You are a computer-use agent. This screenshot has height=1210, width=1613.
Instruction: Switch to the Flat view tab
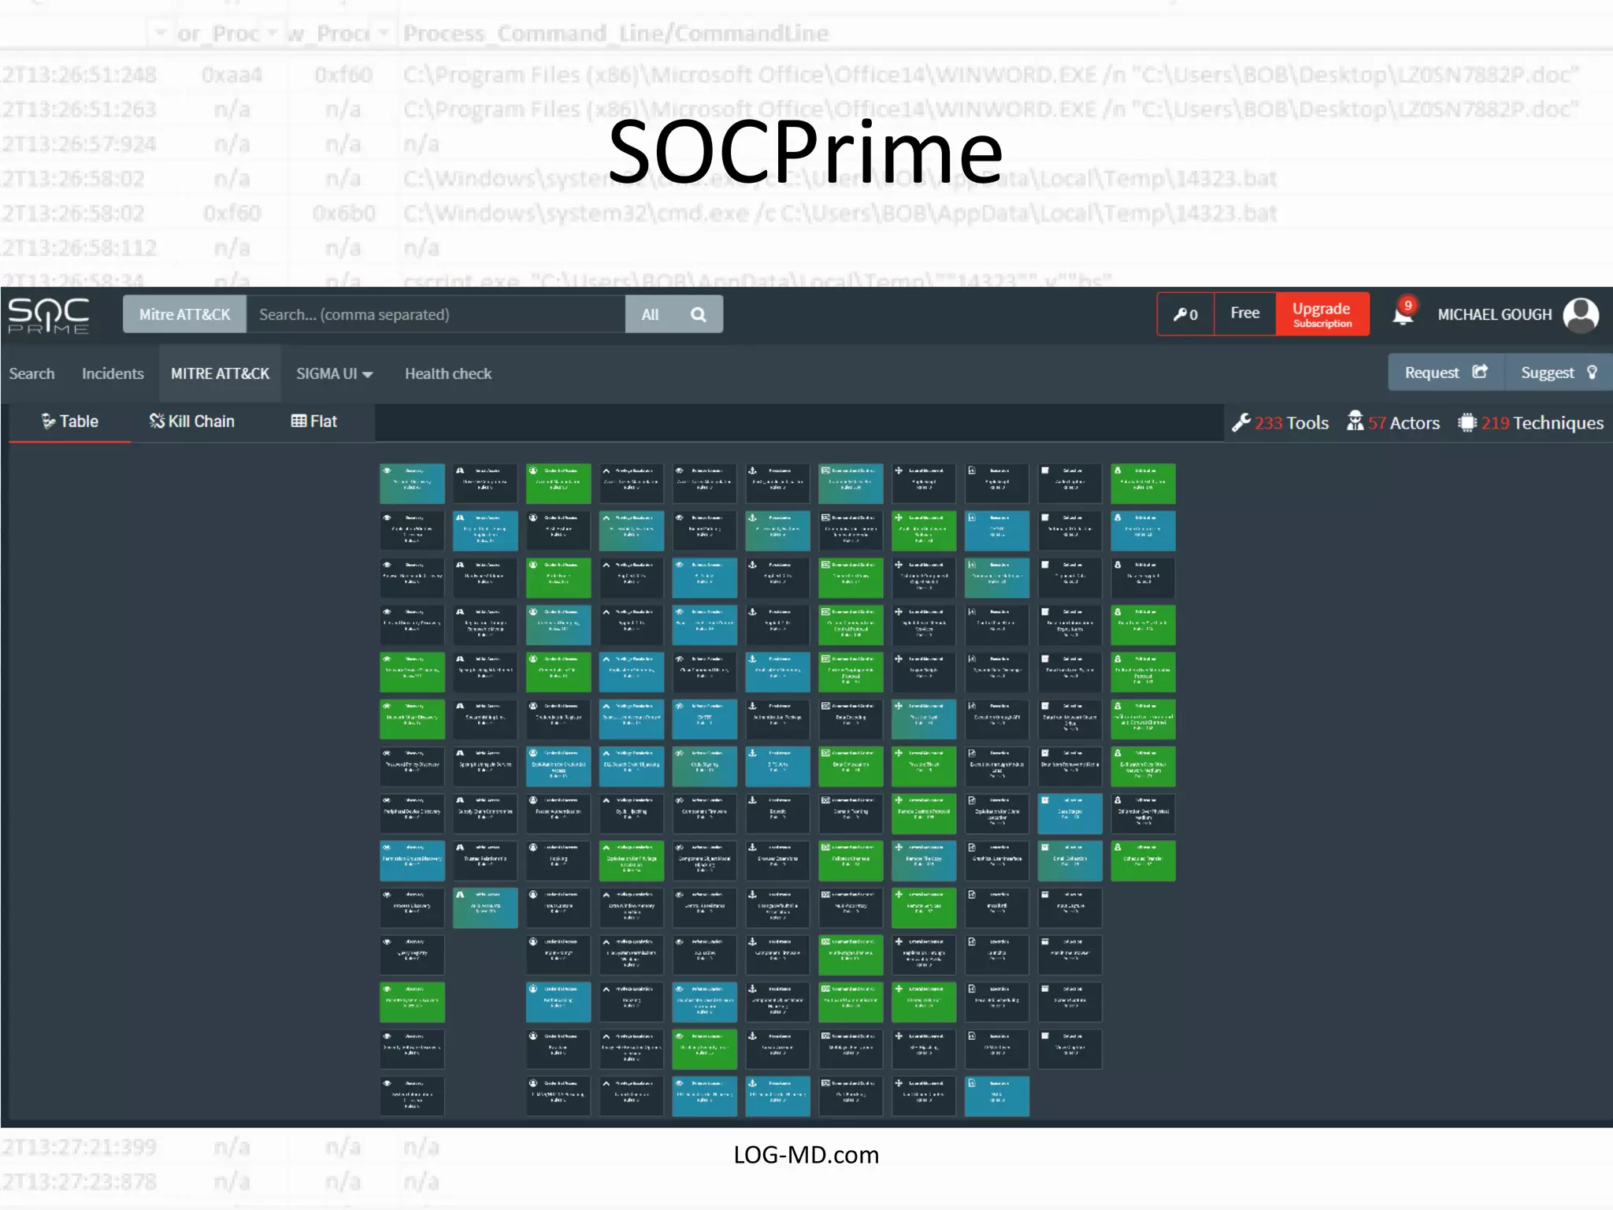click(314, 421)
